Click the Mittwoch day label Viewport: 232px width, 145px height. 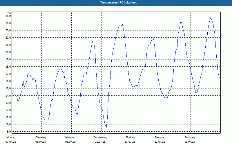(x=71, y=137)
